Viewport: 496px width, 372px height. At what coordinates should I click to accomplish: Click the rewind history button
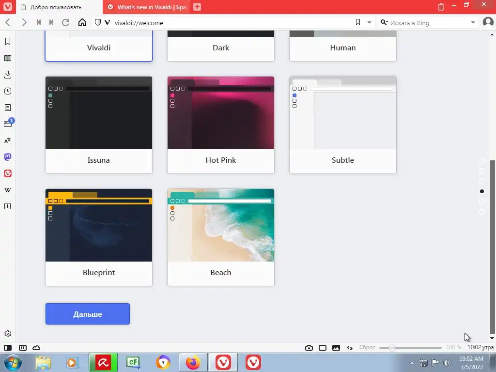coord(39,22)
